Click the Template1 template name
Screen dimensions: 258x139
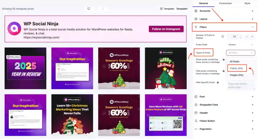click(182, 9)
